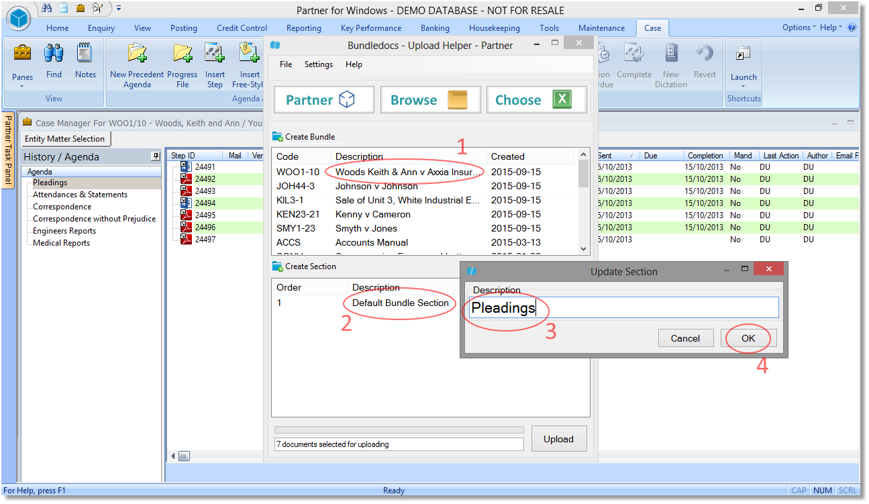869x504 pixels.
Task: Click the blue help question icon
Action: [x=852, y=28]
